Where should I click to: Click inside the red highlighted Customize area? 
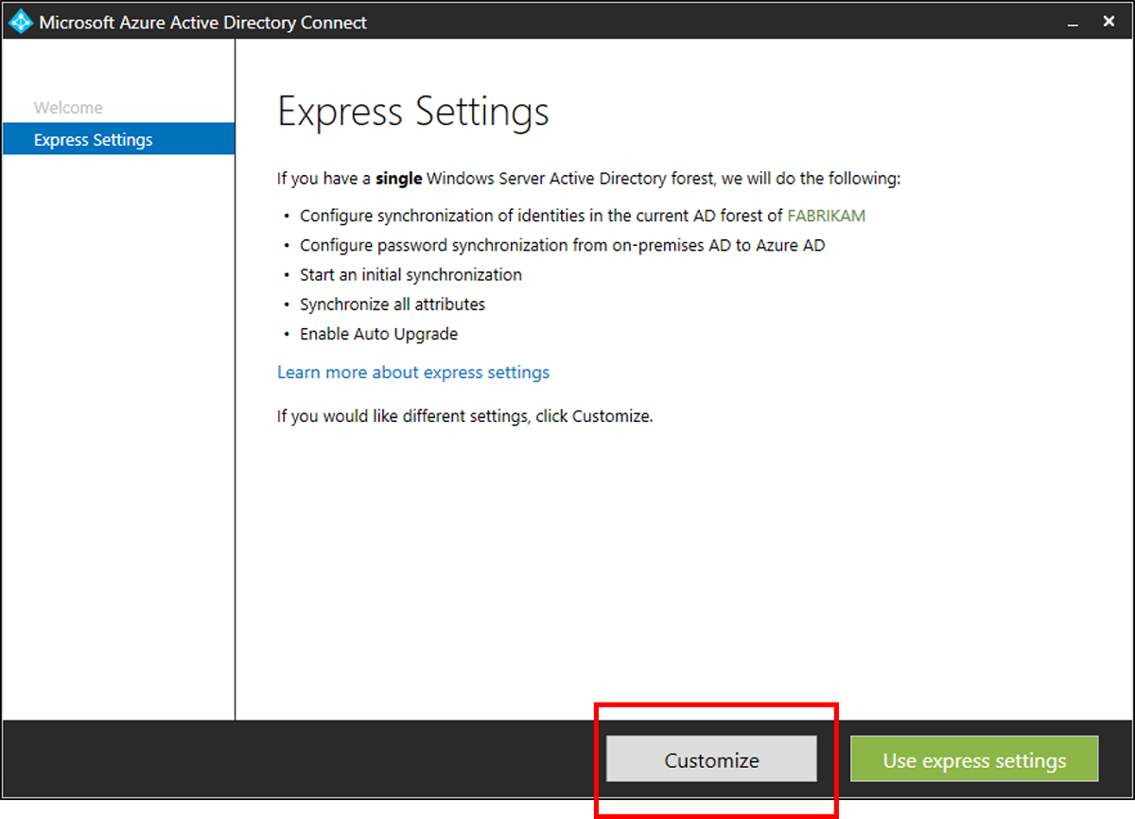[x=711, y=759]
